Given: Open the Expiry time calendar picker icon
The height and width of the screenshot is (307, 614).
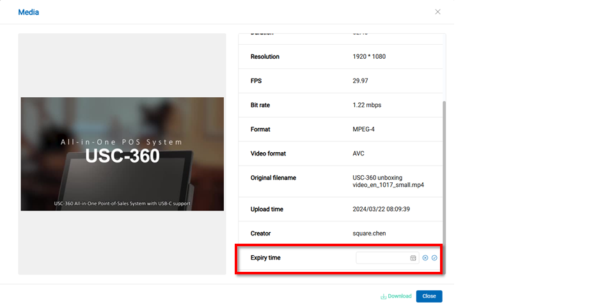Looking at the screenshot, I should pos(413,258).
